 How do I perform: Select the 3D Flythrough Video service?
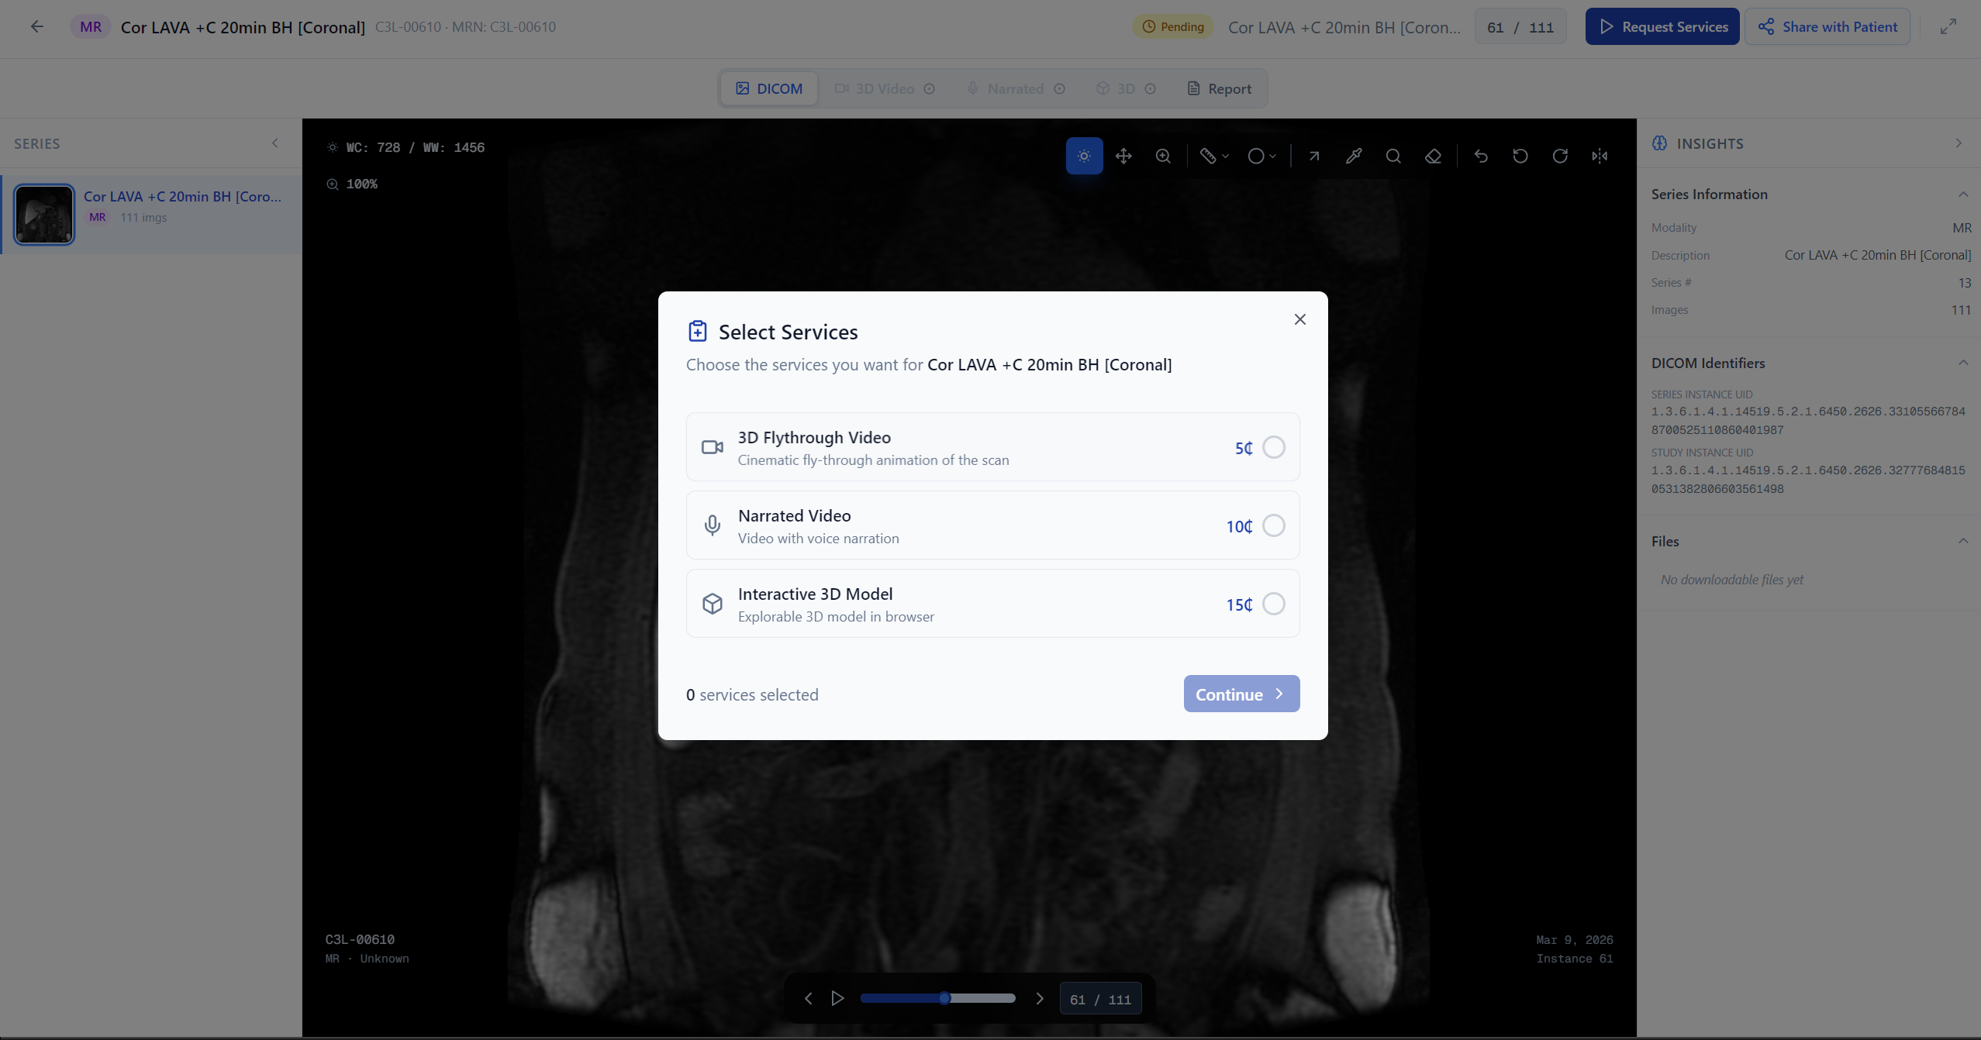point(1272,447)
